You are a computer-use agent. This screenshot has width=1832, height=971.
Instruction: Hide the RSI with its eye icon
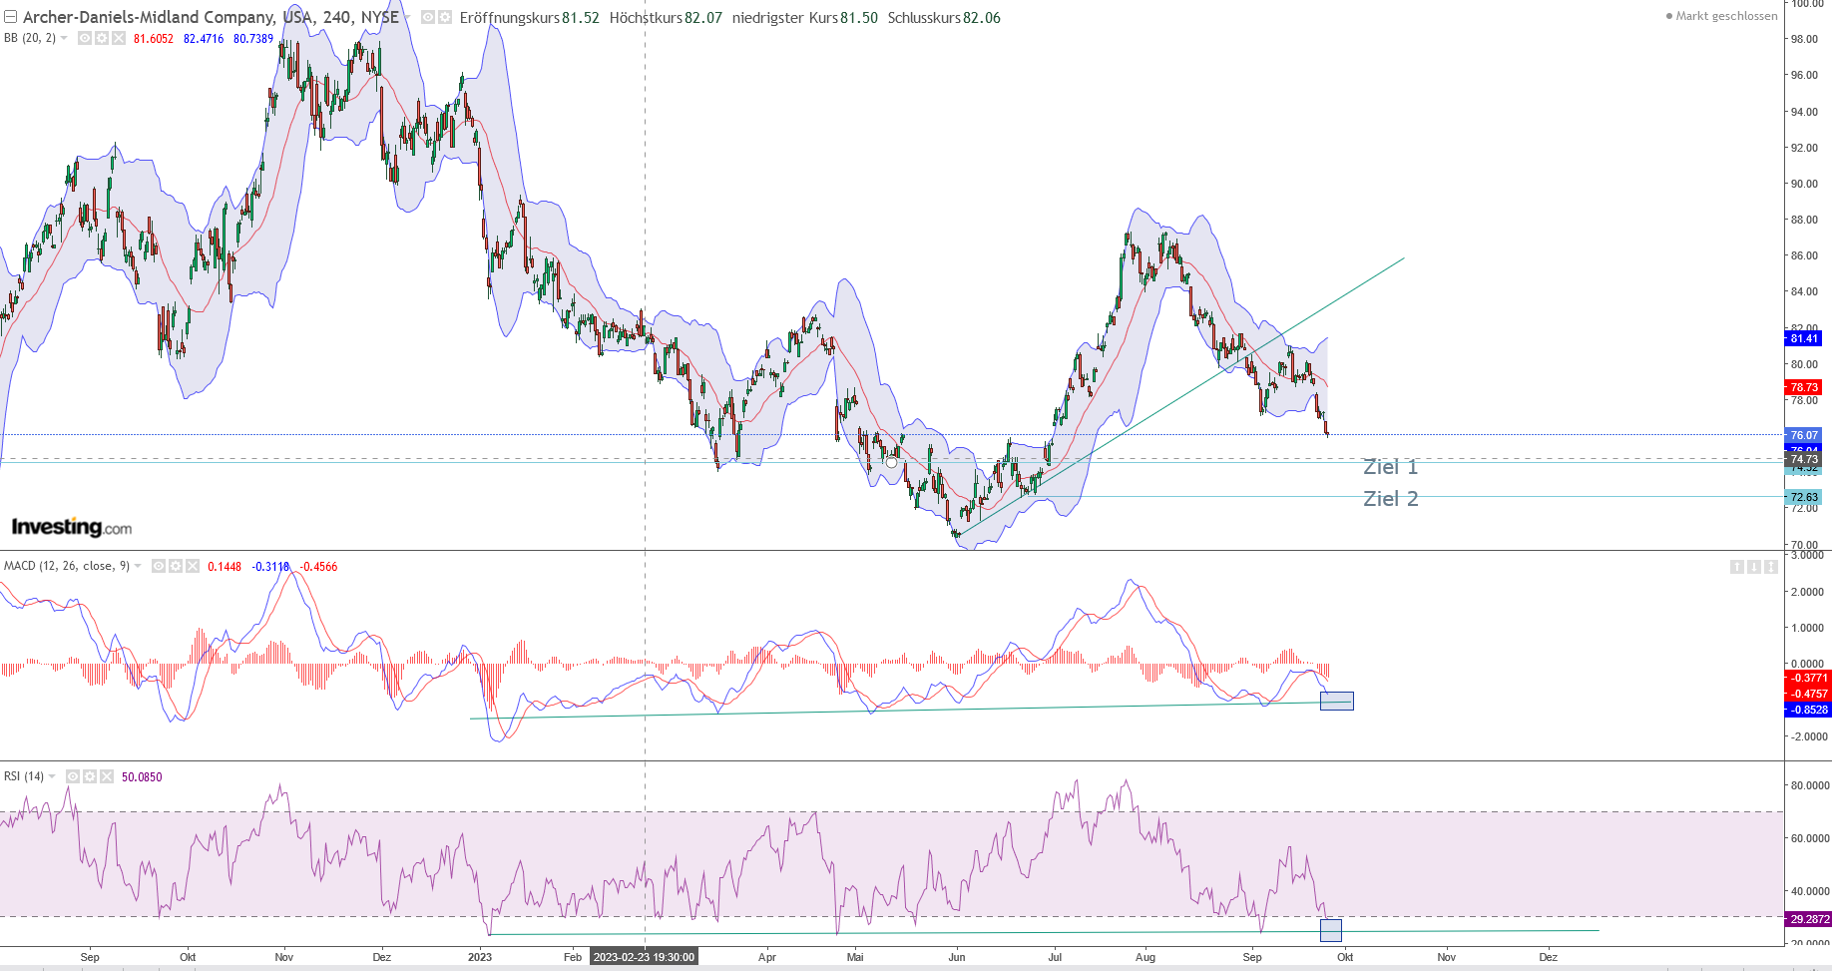72,775
